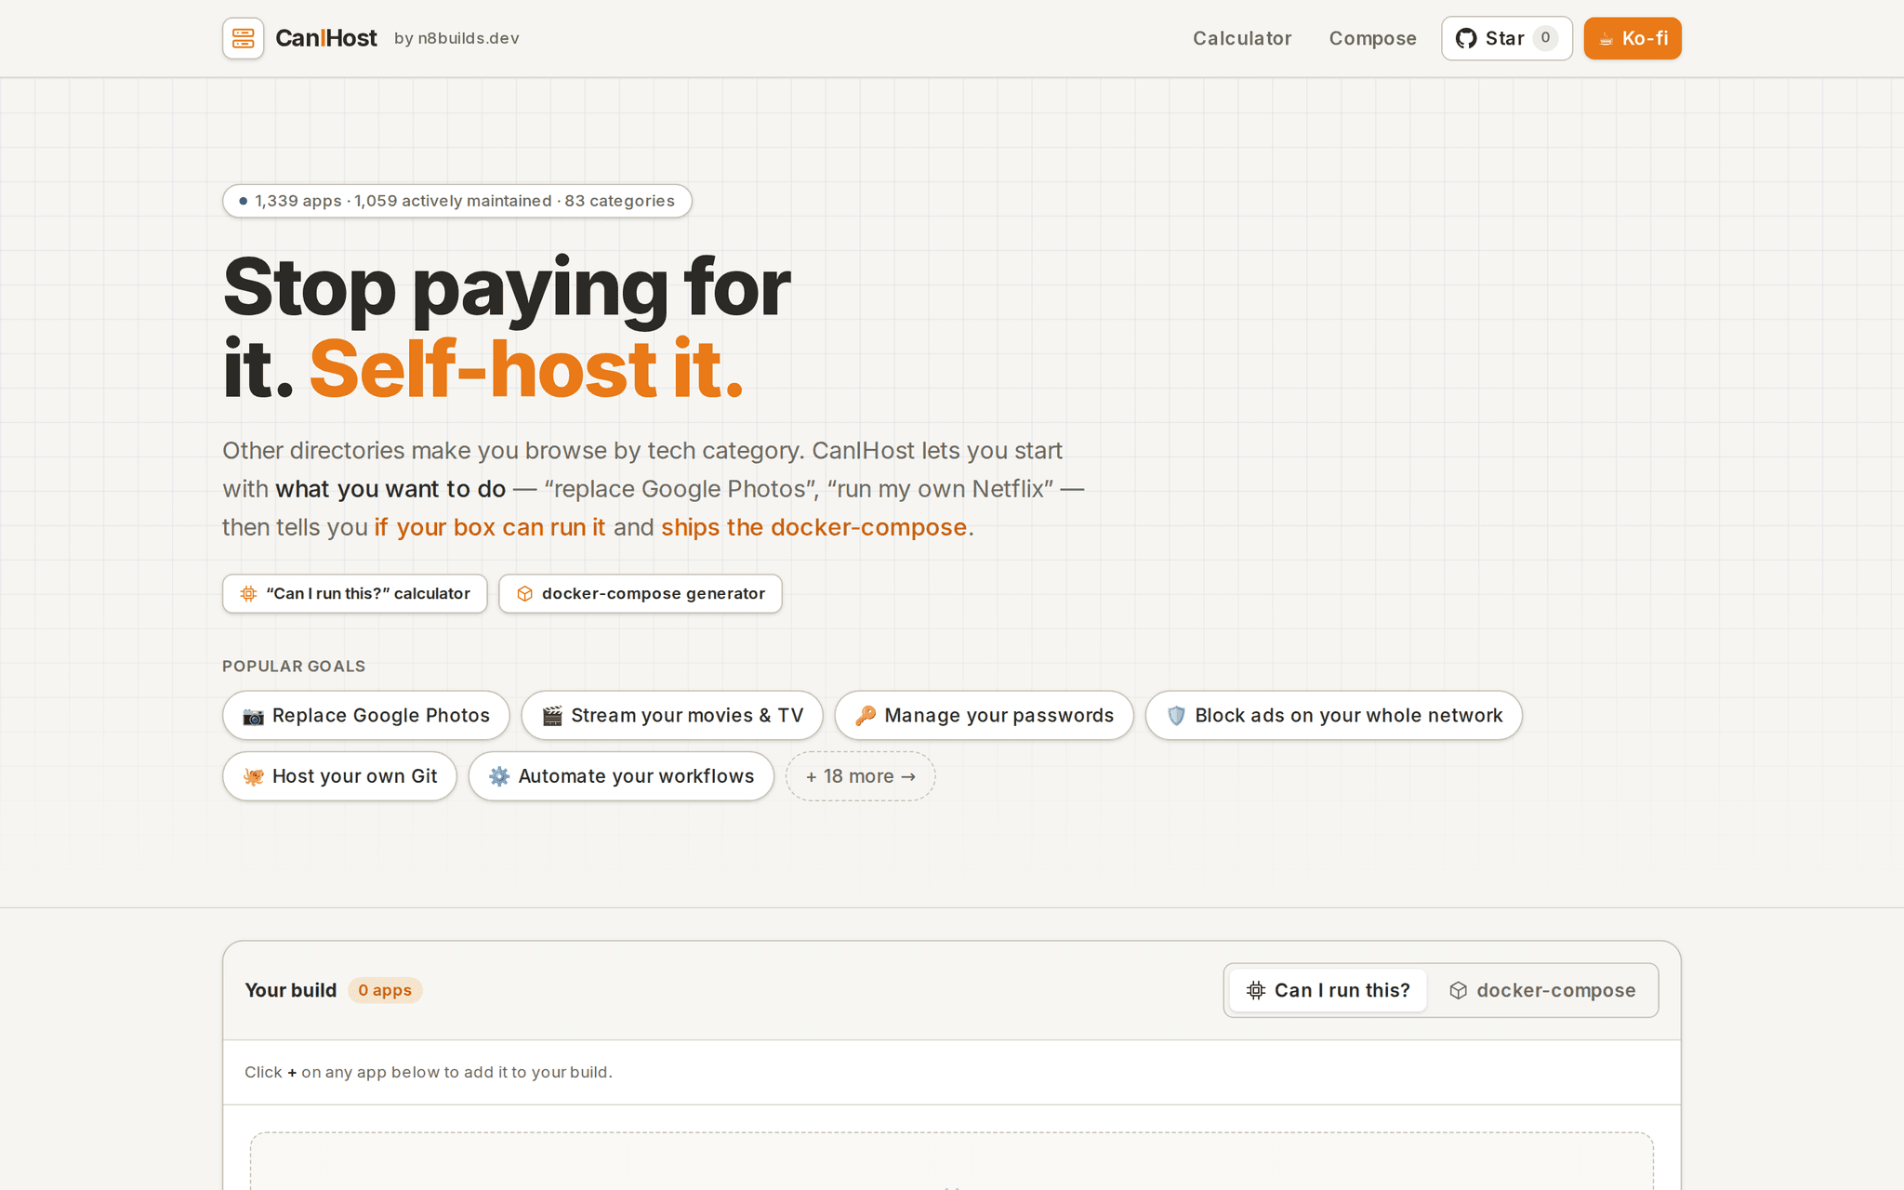The height and width of the screenshot is (1190, 1904).
Task: Click the gear icon for workflows
Action: pos(499,776)
